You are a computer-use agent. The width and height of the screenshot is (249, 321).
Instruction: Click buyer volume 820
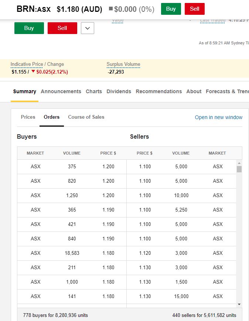point(72,181)
